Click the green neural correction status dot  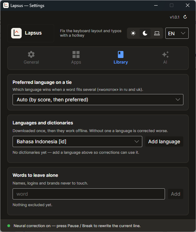click(x=9, y=226)
